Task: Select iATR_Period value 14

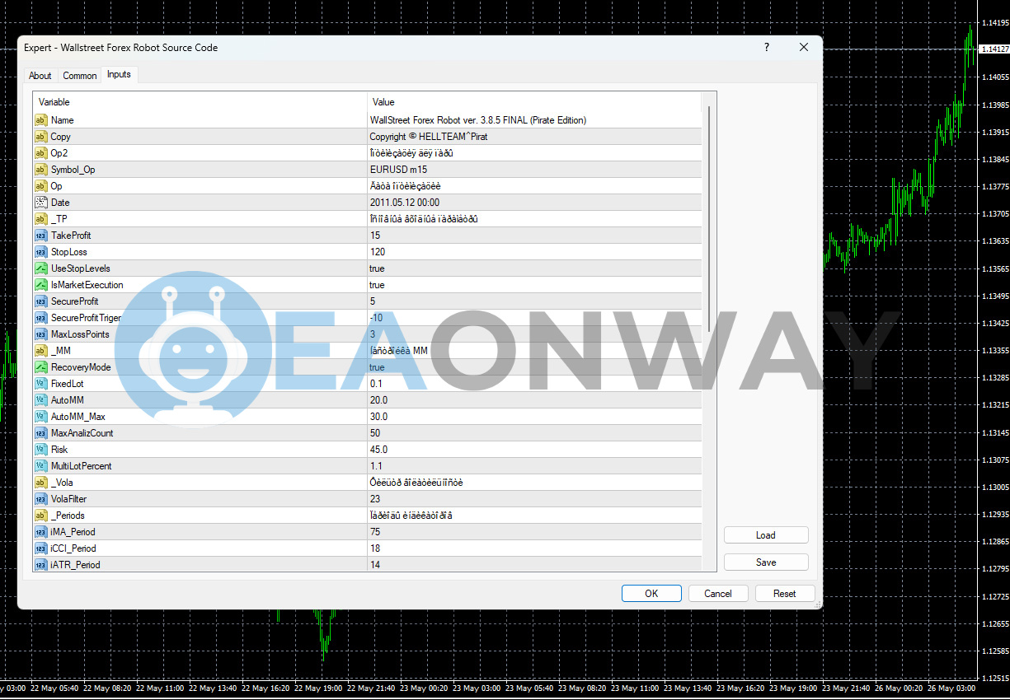Action: [376, 565]
